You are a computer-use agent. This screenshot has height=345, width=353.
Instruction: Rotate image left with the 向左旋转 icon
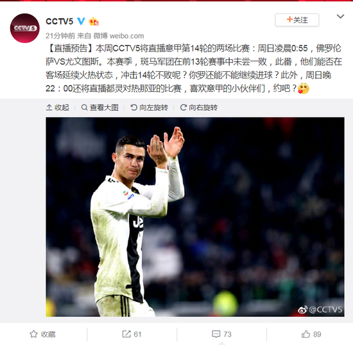click(x=134, y=107)
